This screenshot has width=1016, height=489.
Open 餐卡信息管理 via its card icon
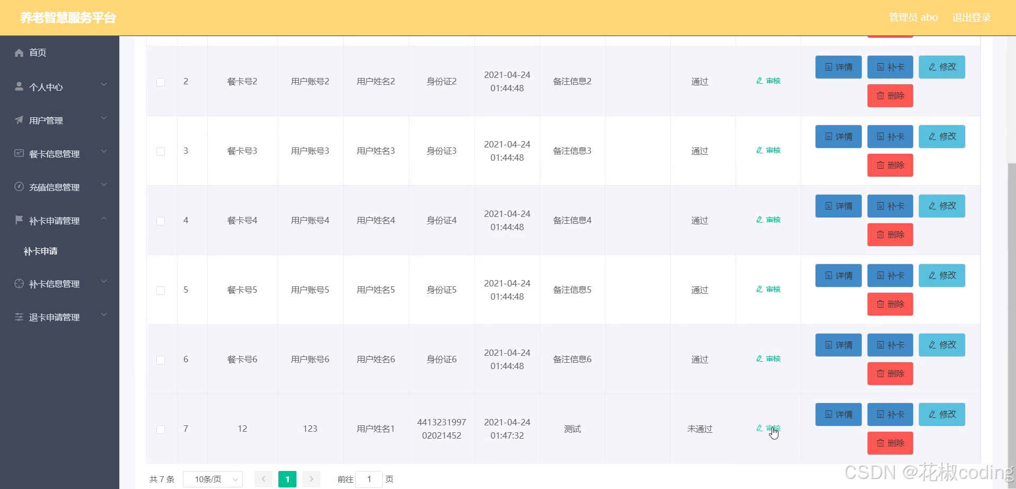tap(19, 153)
